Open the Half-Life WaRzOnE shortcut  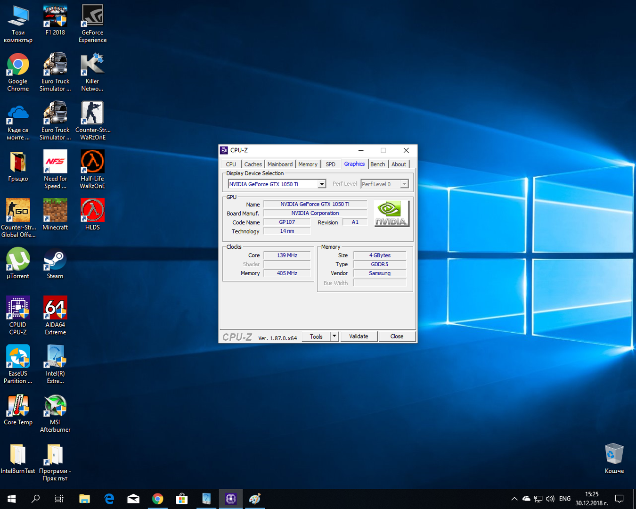click(92, 170)
